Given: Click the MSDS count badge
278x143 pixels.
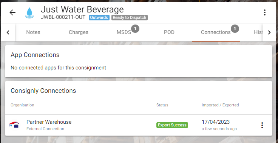Looking at the screenshot, I should pos(135,29).
